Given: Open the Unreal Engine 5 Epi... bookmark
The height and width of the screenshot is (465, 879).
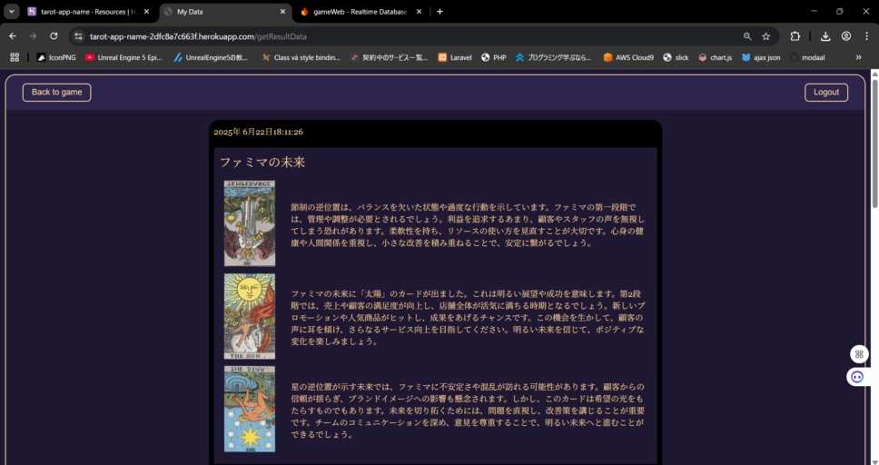Looking at the screenshot, I should pyautogui.click(x=123, y=57).
